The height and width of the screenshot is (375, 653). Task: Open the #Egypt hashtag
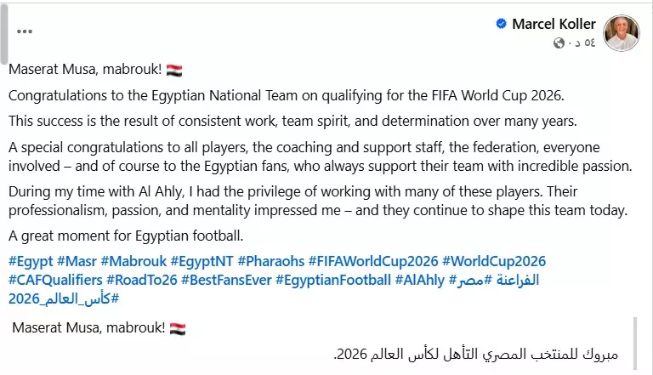(31, 261)
